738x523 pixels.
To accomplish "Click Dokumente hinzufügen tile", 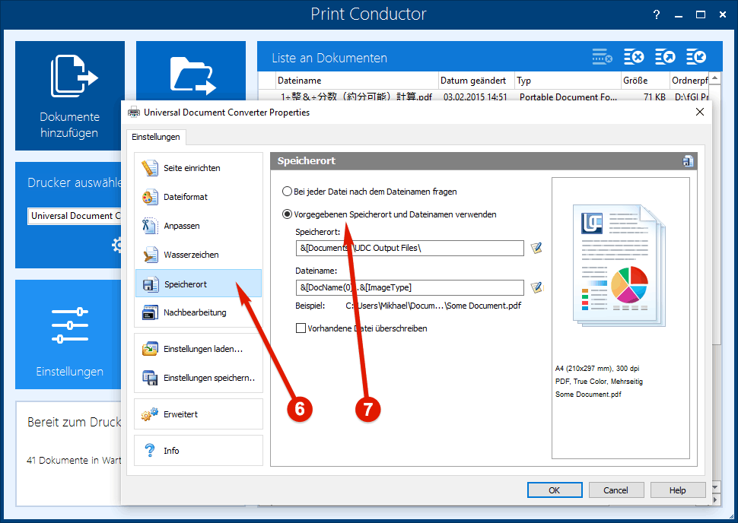I will click(70, 96).
